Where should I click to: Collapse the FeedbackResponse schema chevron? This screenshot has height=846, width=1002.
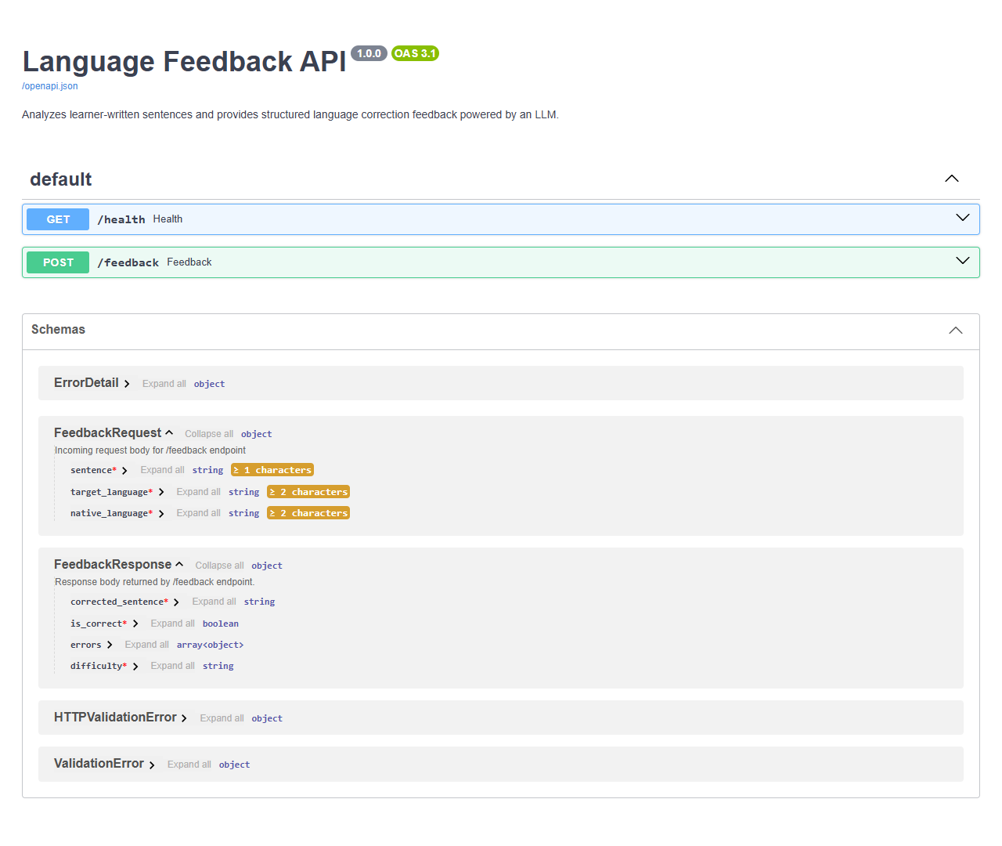click(x=179, y=564)
